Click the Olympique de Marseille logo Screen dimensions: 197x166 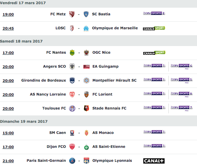(86, 28)
